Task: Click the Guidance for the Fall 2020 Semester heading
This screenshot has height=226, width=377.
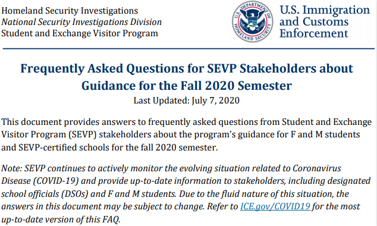Action: click(187, 86)
